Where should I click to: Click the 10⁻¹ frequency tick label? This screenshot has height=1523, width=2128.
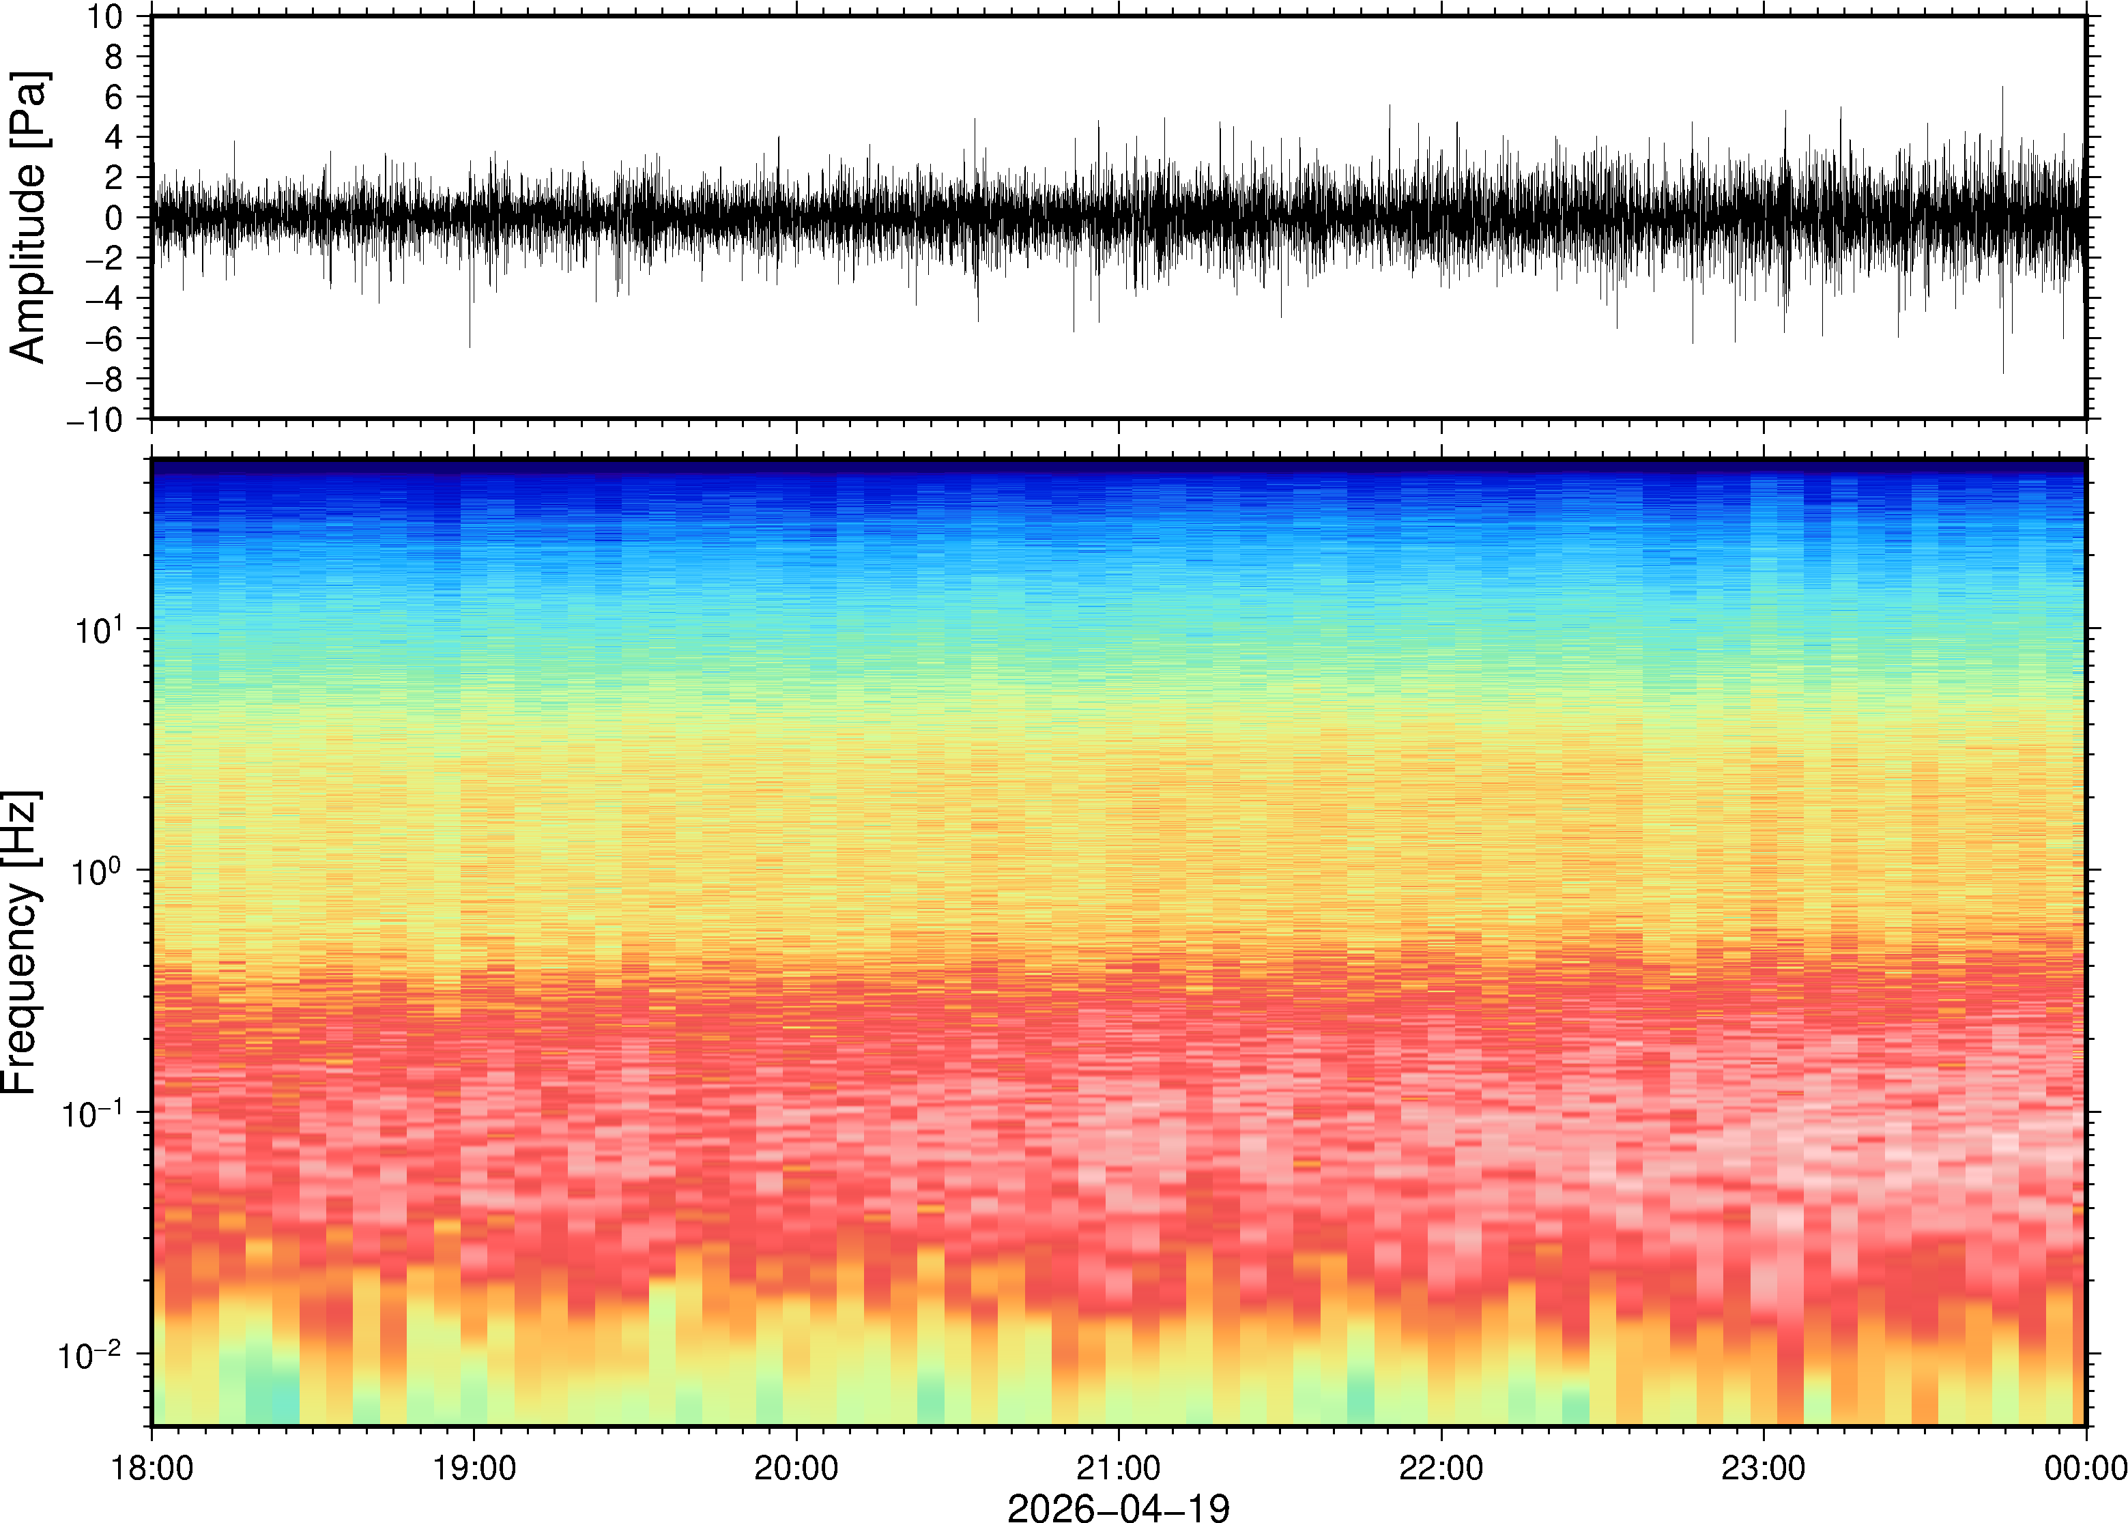(x=91, y=1113)
